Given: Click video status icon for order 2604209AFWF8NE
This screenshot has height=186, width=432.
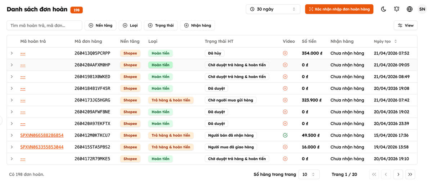Looking at the screenshot, I should tap(285, 112).
